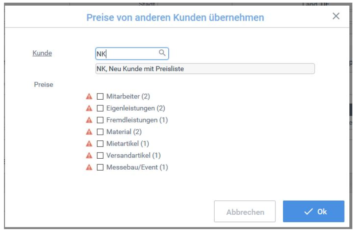Enable the Eigenleistungen (2) checkbox
Screen dimensions: 355x230
tap(100, 108)
